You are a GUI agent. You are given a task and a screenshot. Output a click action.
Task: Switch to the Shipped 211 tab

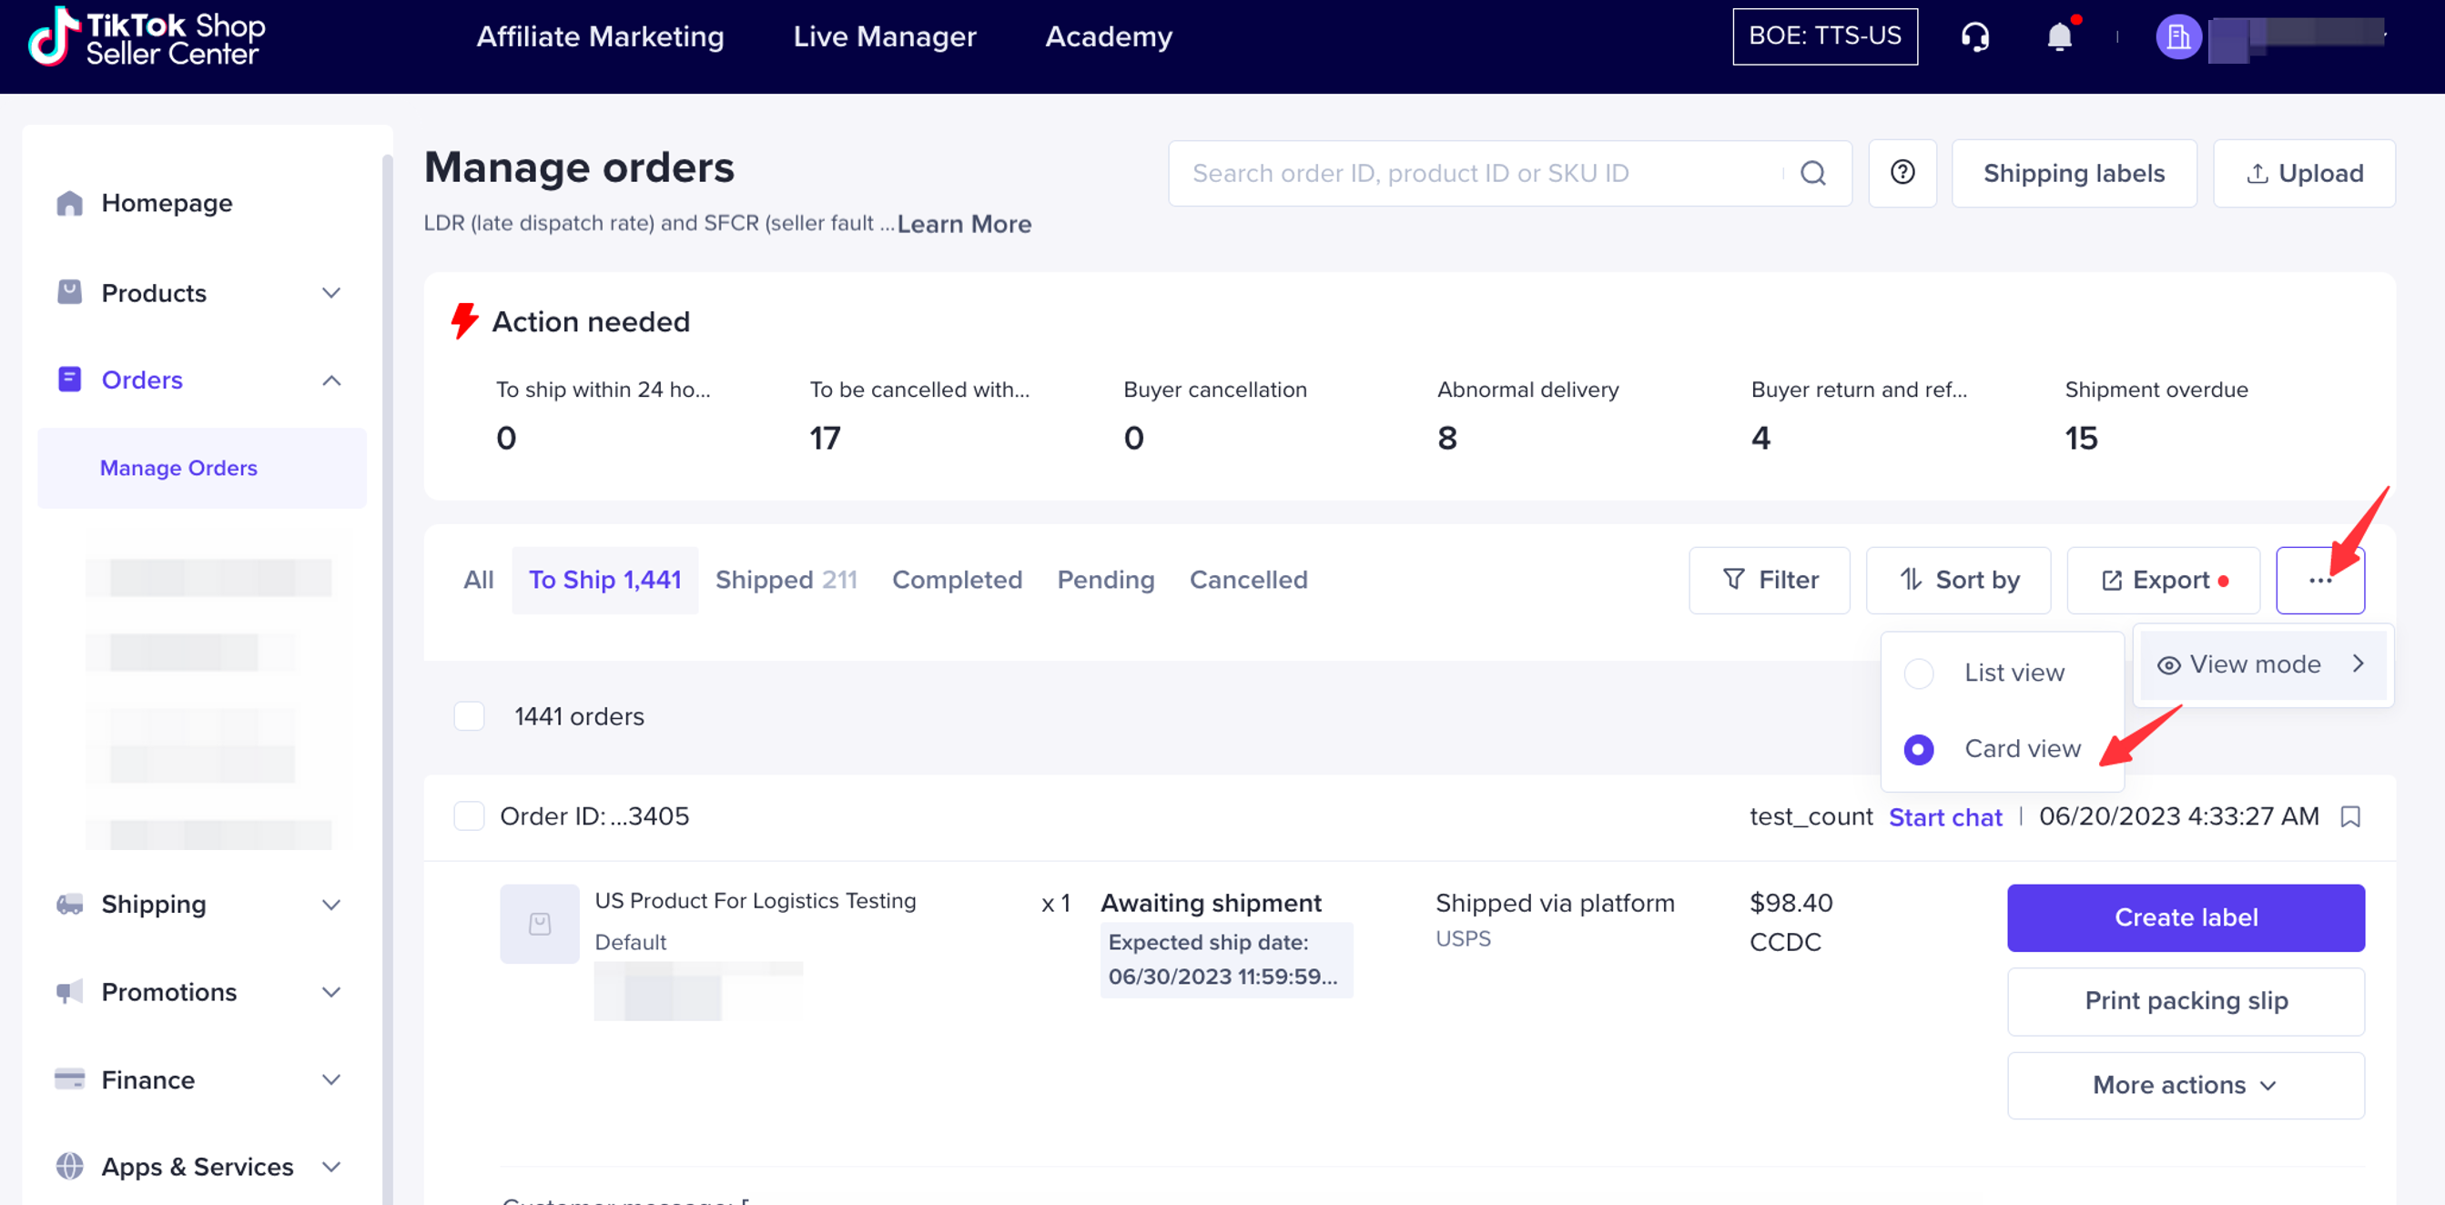coord(786,580)
